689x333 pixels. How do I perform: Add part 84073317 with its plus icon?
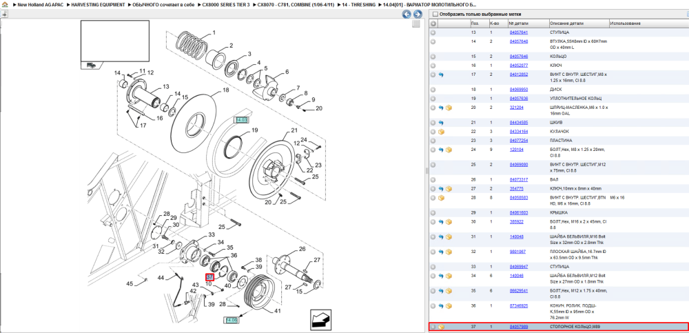point(433,180)
